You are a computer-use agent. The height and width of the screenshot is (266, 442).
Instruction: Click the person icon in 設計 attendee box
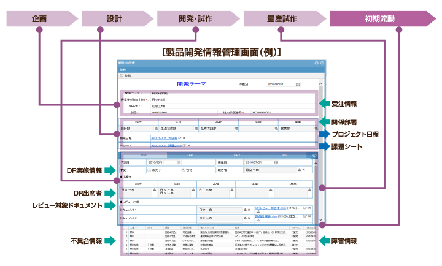click(155, 190)
